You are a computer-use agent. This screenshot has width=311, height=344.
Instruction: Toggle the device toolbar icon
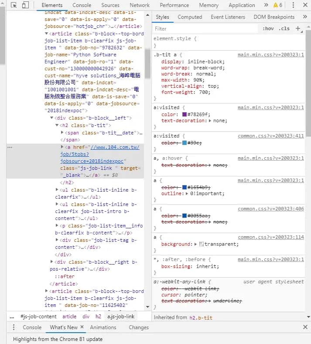(x=25, y=5)
